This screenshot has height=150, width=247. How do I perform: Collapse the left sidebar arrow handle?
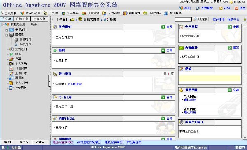point(49,81)
